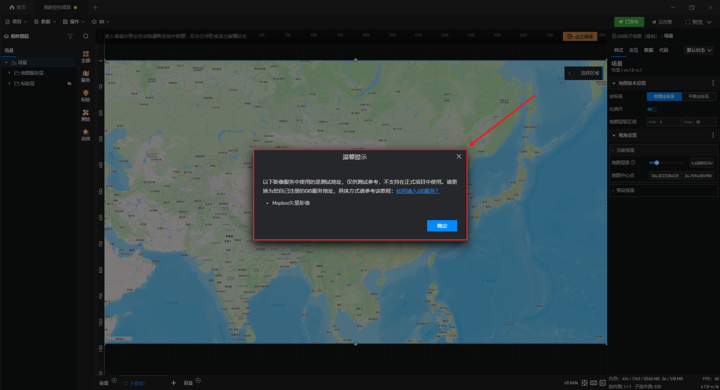720x390 pixels.
Task: Open the 动效 (animation effects) icon
Action: pyautogui.click(x=85, y=135)
